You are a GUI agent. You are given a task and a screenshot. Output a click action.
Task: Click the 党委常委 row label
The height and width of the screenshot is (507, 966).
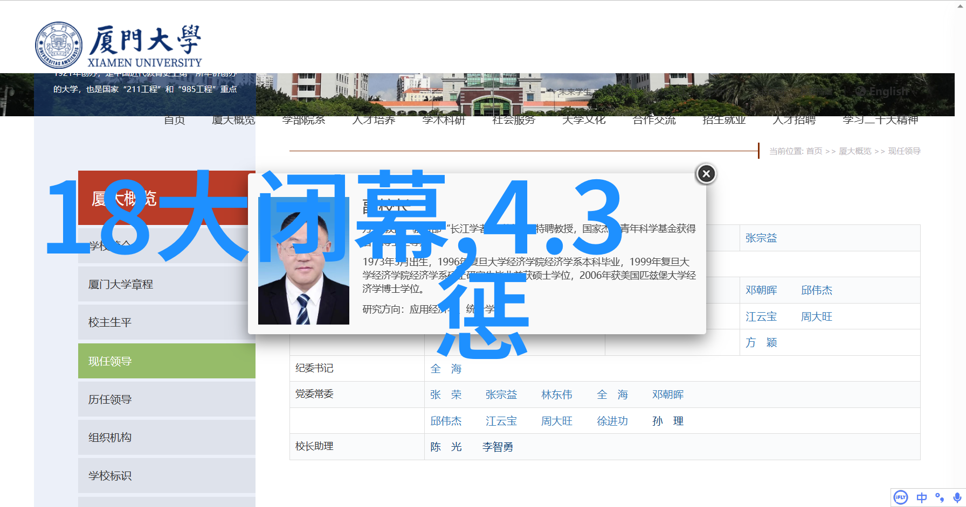tap(314, 394)
